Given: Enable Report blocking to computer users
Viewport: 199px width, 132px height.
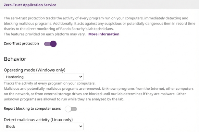Looking at the screenshot, I should (71, 109).
